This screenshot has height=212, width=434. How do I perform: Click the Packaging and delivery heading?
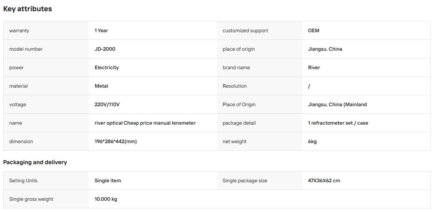click(35, 162)
